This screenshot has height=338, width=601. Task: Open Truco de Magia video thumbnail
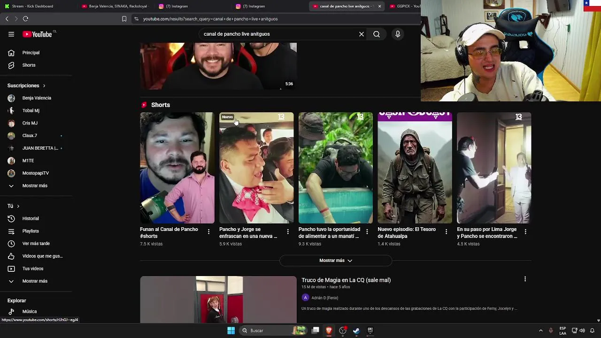(x=218, y=300)
